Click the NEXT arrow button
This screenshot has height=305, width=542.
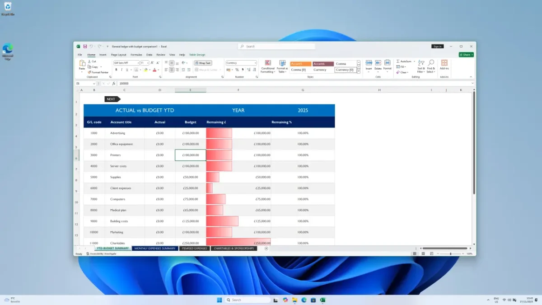pos(112,99)
